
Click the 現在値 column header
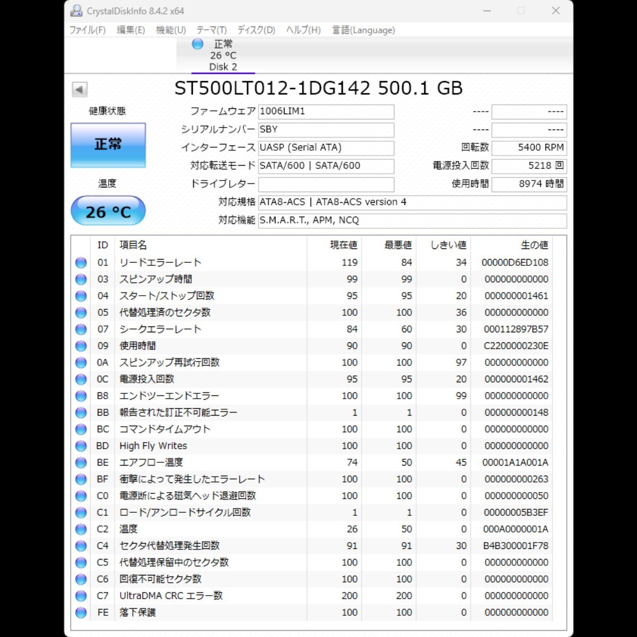pyautogui.click(x=334, y=245)
